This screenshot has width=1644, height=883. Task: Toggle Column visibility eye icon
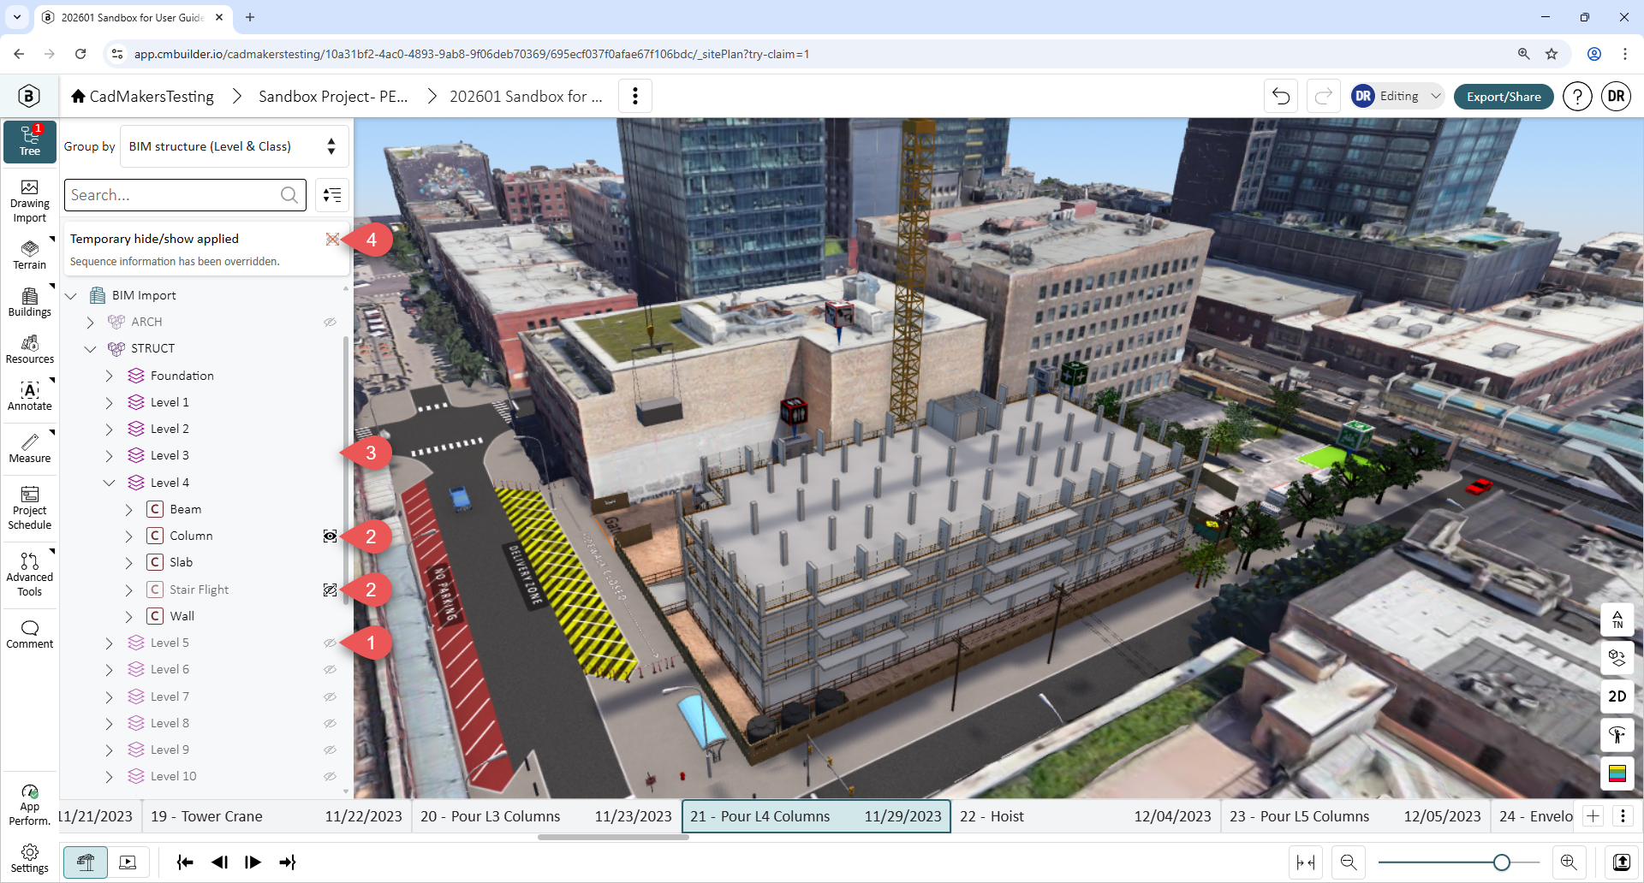point(330,536)
